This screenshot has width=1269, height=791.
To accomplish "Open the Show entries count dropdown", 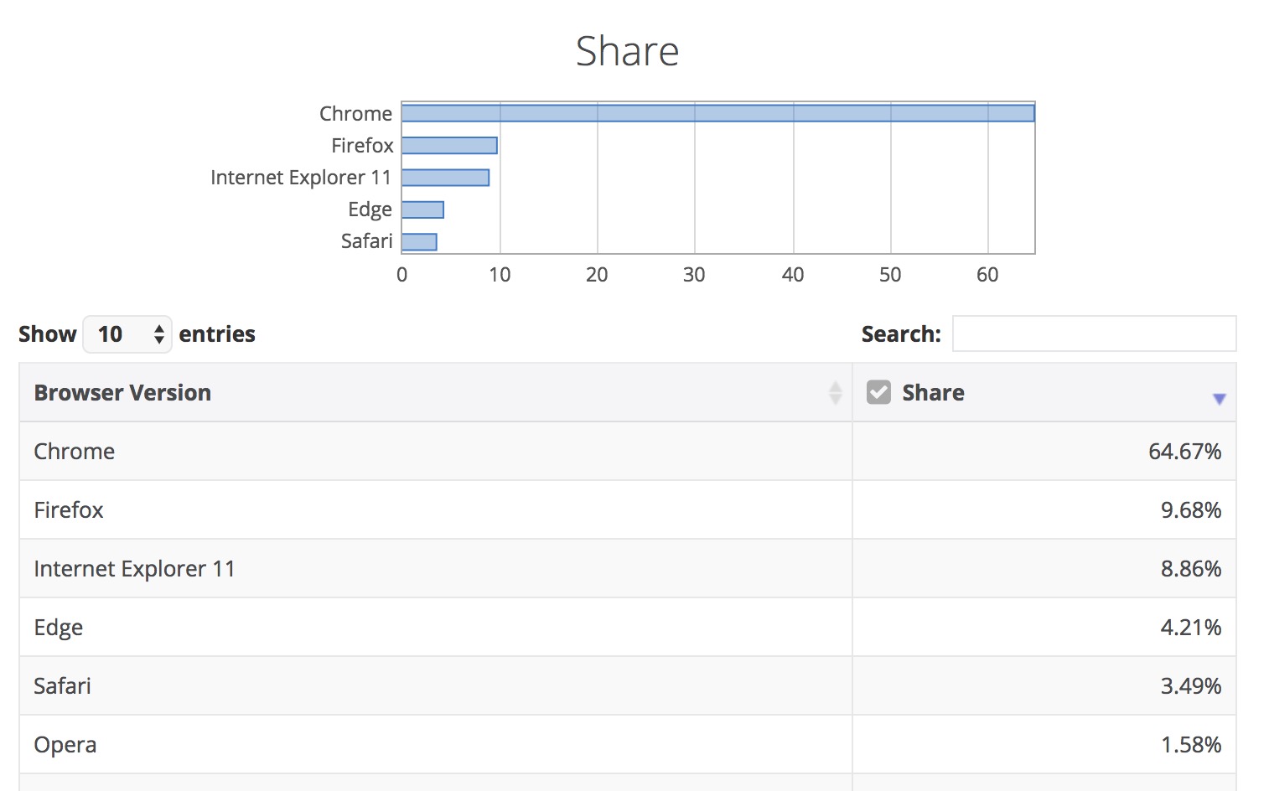I will click(x=127, y=334).
